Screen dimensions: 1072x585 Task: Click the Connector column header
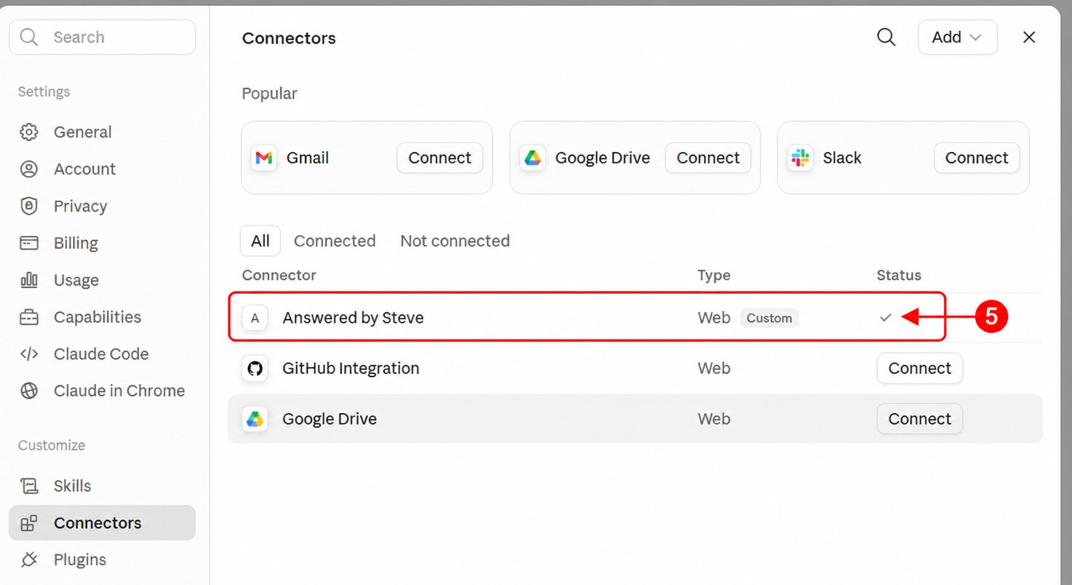pyautogui.click(x=279, y=275)
